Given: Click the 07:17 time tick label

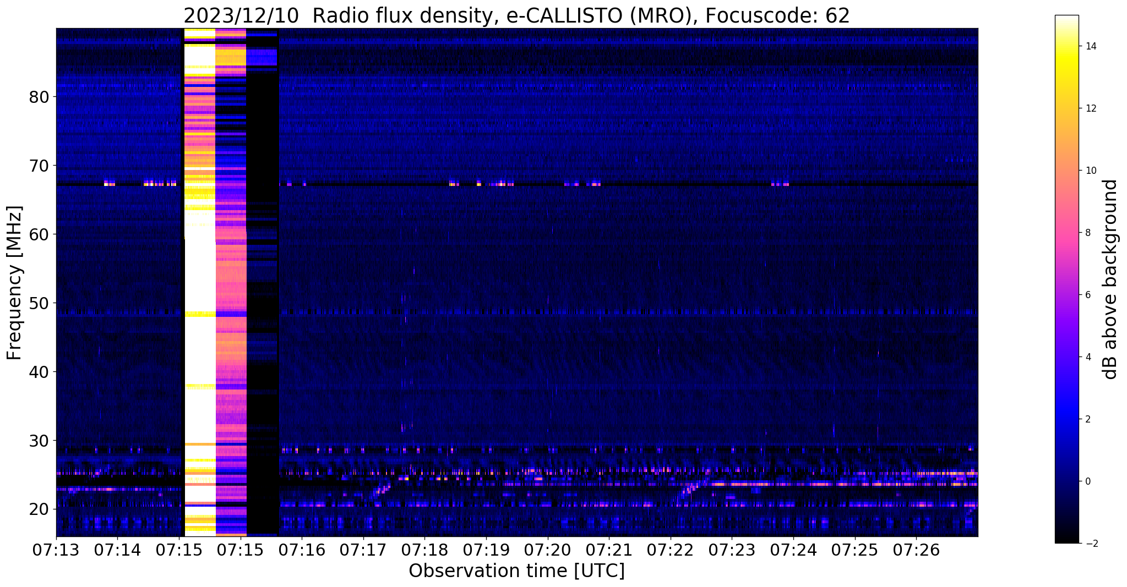Looking at the screenshot, I should click(x=363, y=550).
